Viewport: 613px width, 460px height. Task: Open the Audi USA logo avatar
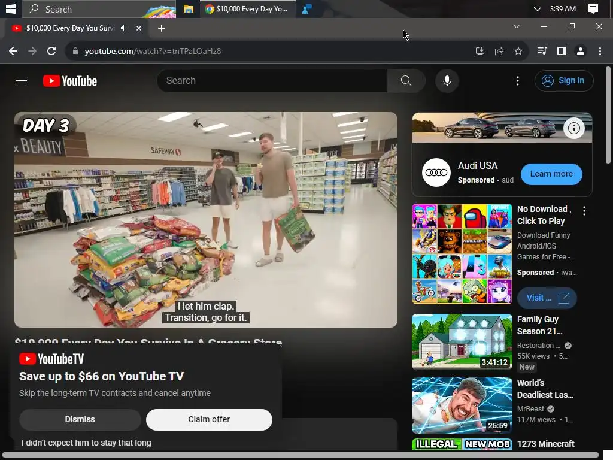coord(436,172)
